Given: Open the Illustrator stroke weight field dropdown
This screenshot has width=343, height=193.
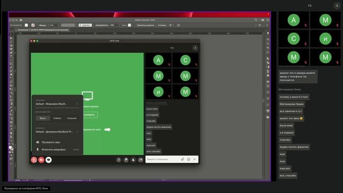Looking at the screenshot, I should pyautogui.click(x=58, y=25).
